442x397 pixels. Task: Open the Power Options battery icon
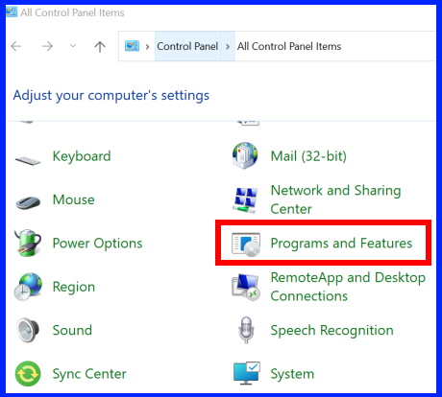[x=28, y=243]
